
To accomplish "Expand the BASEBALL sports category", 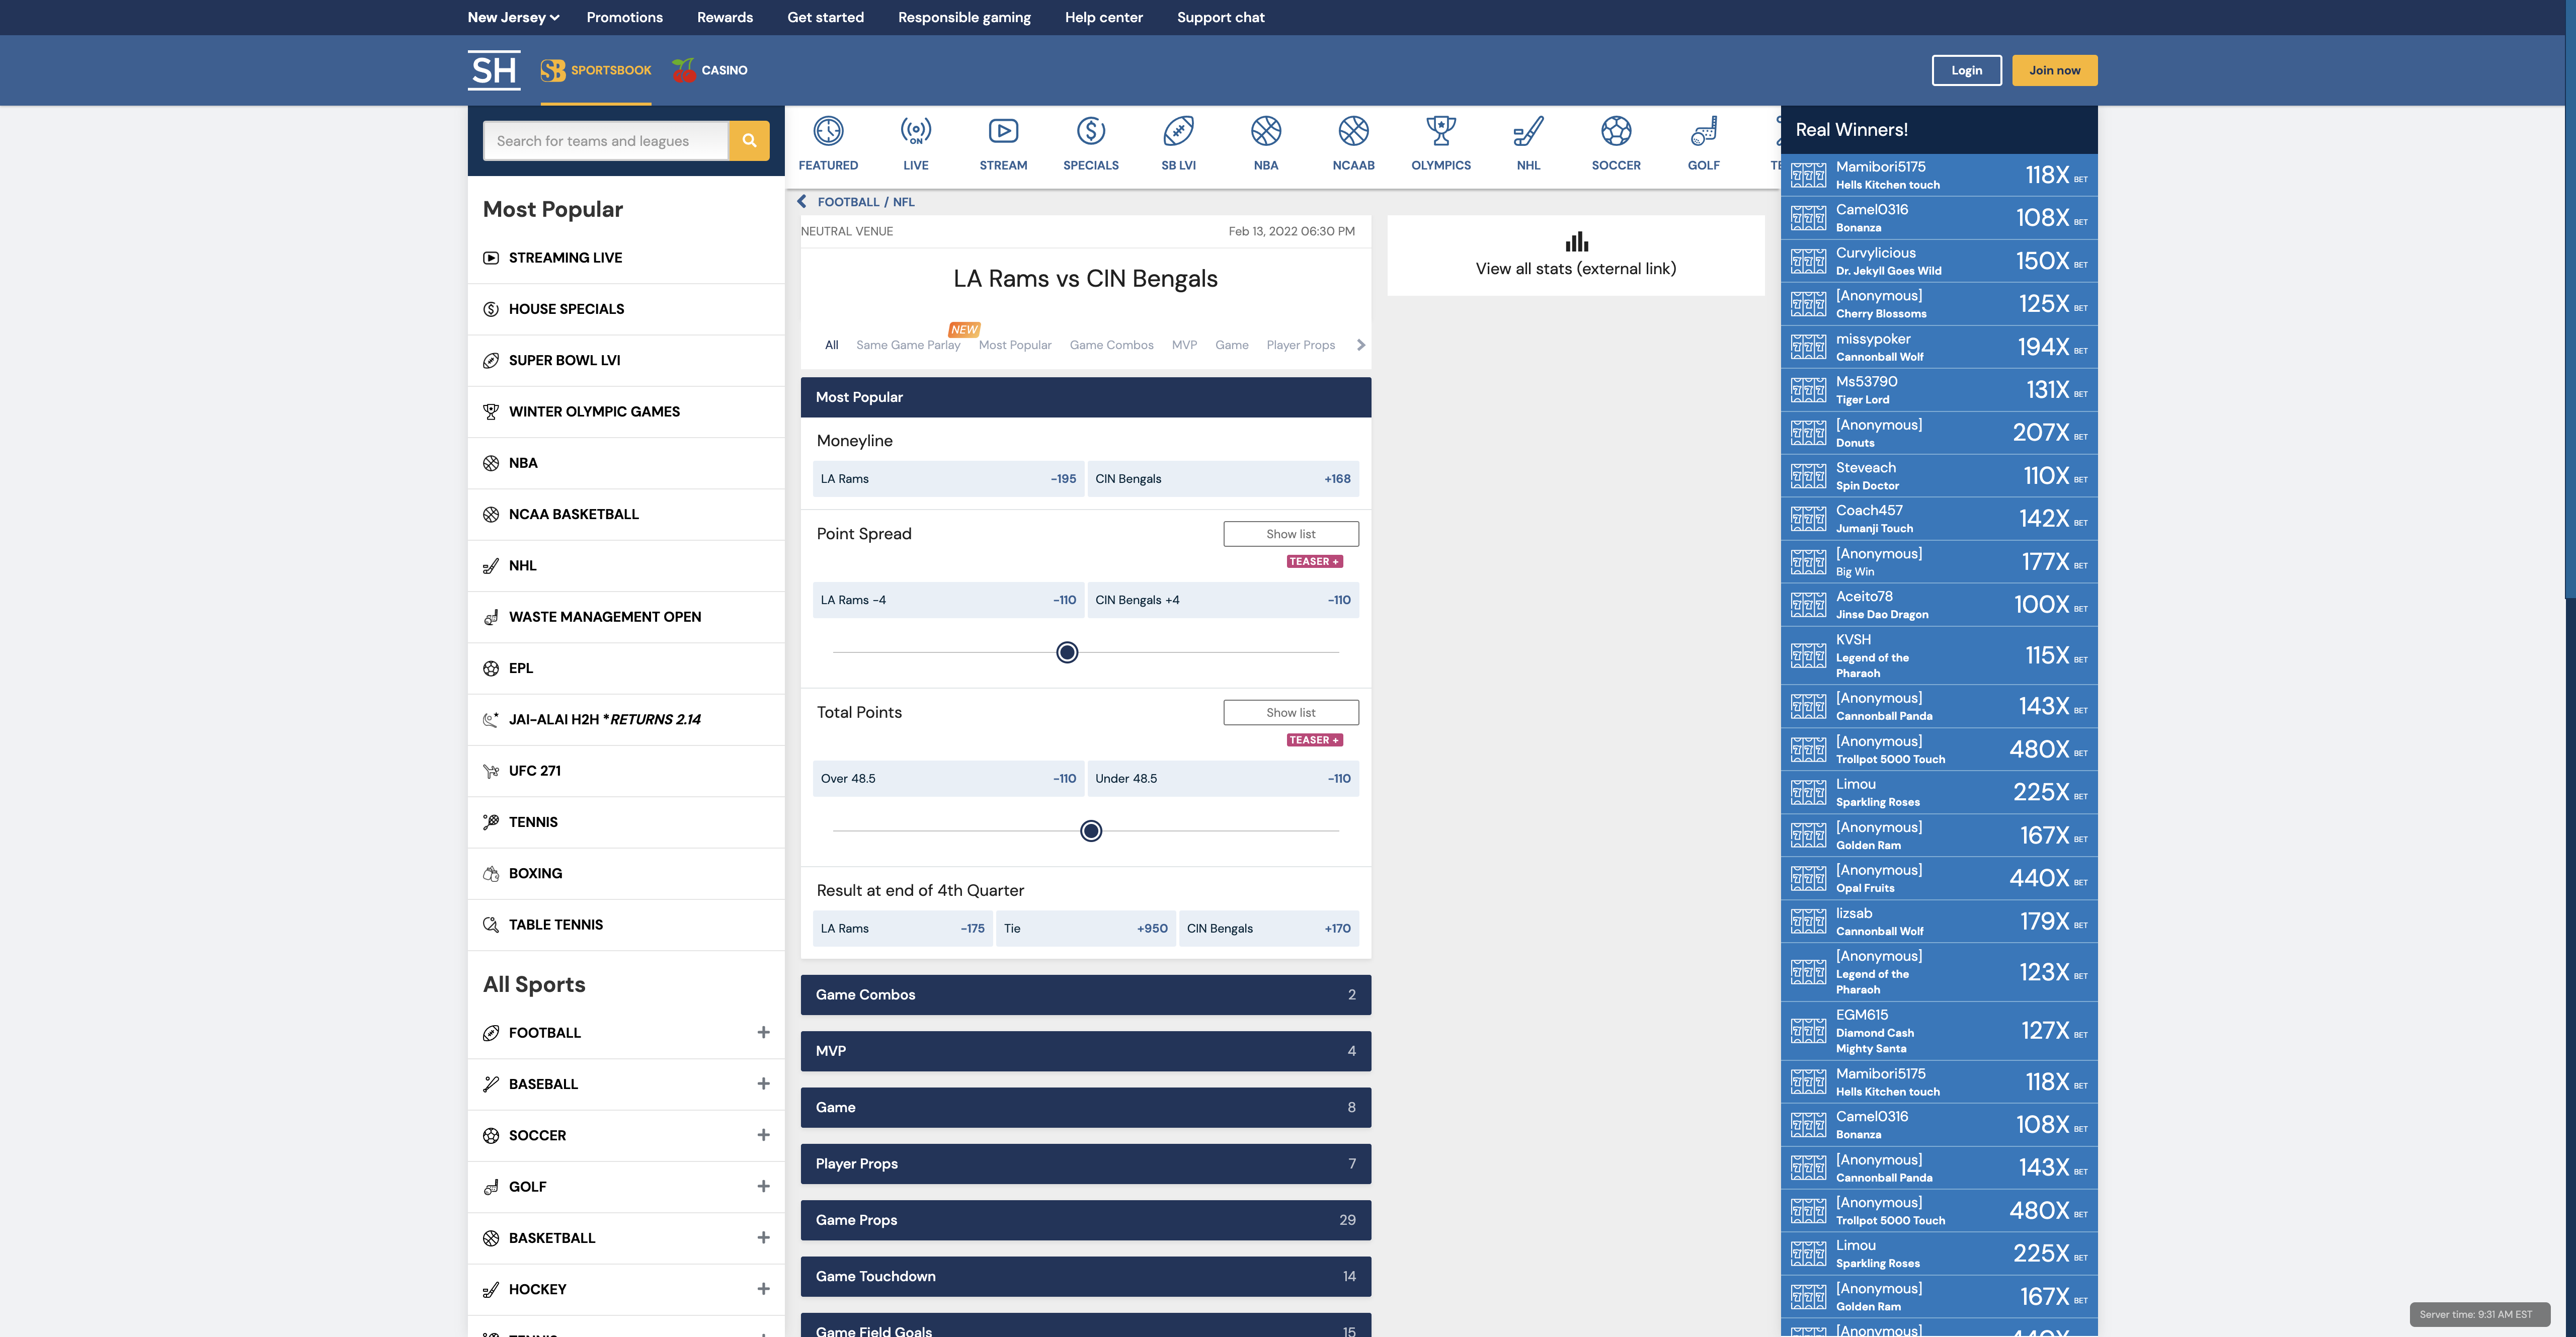I will (x=763, y=1084).
